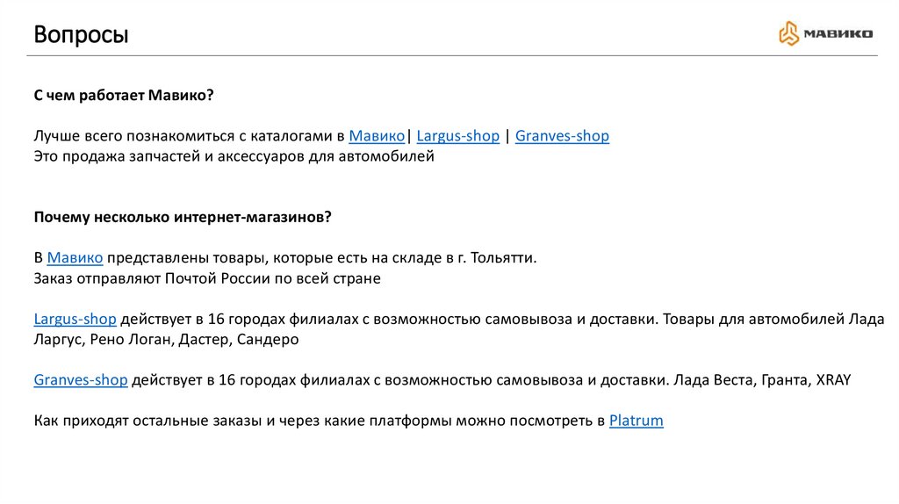Follow Мавико link before "представлены товары"

click(75, 258)
